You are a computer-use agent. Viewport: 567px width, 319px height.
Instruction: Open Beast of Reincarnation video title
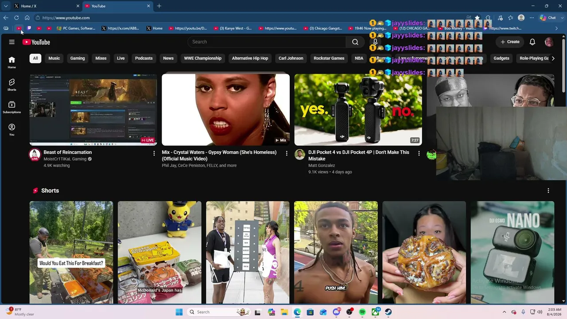pos(68,152)
